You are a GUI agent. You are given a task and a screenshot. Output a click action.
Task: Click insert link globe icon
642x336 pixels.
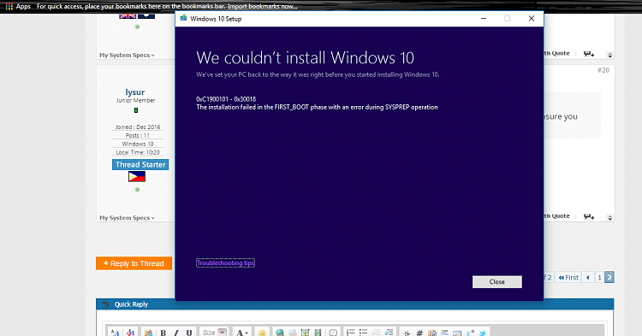pos(280,333)
